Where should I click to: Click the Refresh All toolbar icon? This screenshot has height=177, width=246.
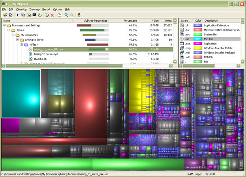[x=11, y=15]
